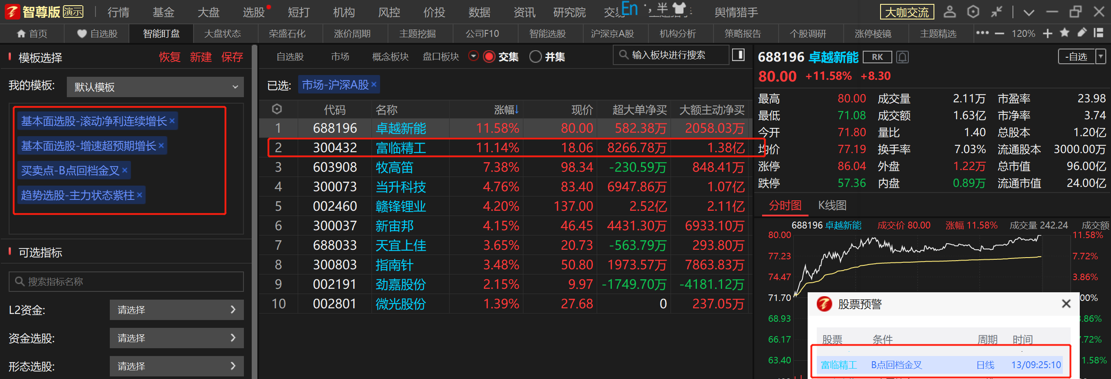This screenshot has width=1111, height=379.
Task: Click the layout panel icon in tab bar
Action: [1098, 33]
